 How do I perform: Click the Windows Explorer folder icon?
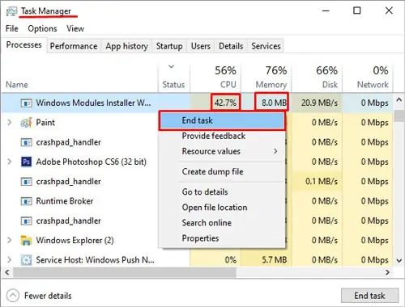(26, 240)
